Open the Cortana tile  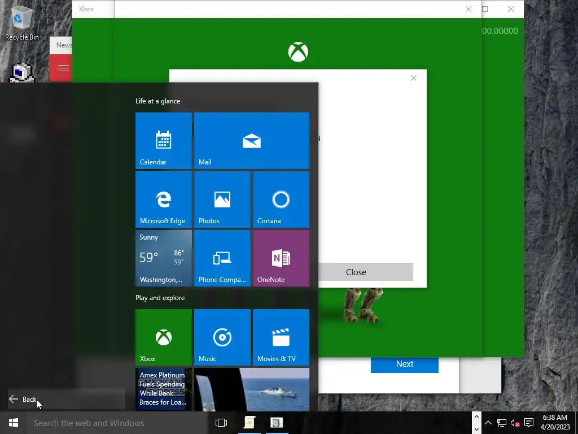point(281,199)
